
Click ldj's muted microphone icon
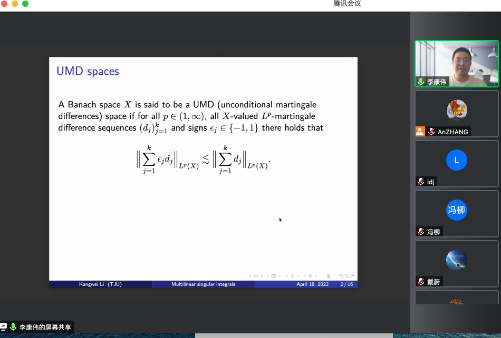[x=421, y=182]
